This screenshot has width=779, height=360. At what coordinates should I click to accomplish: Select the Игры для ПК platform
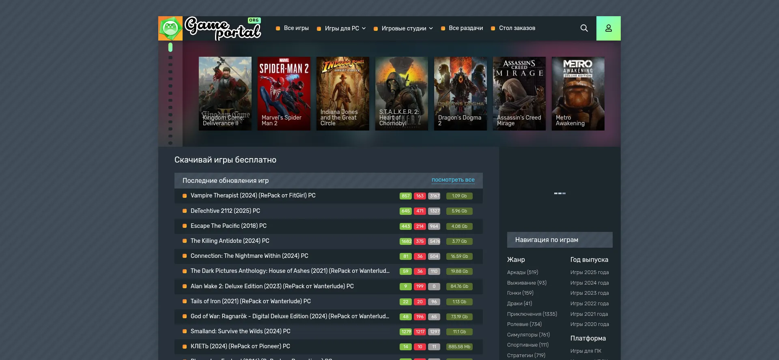tap(586, 351)
